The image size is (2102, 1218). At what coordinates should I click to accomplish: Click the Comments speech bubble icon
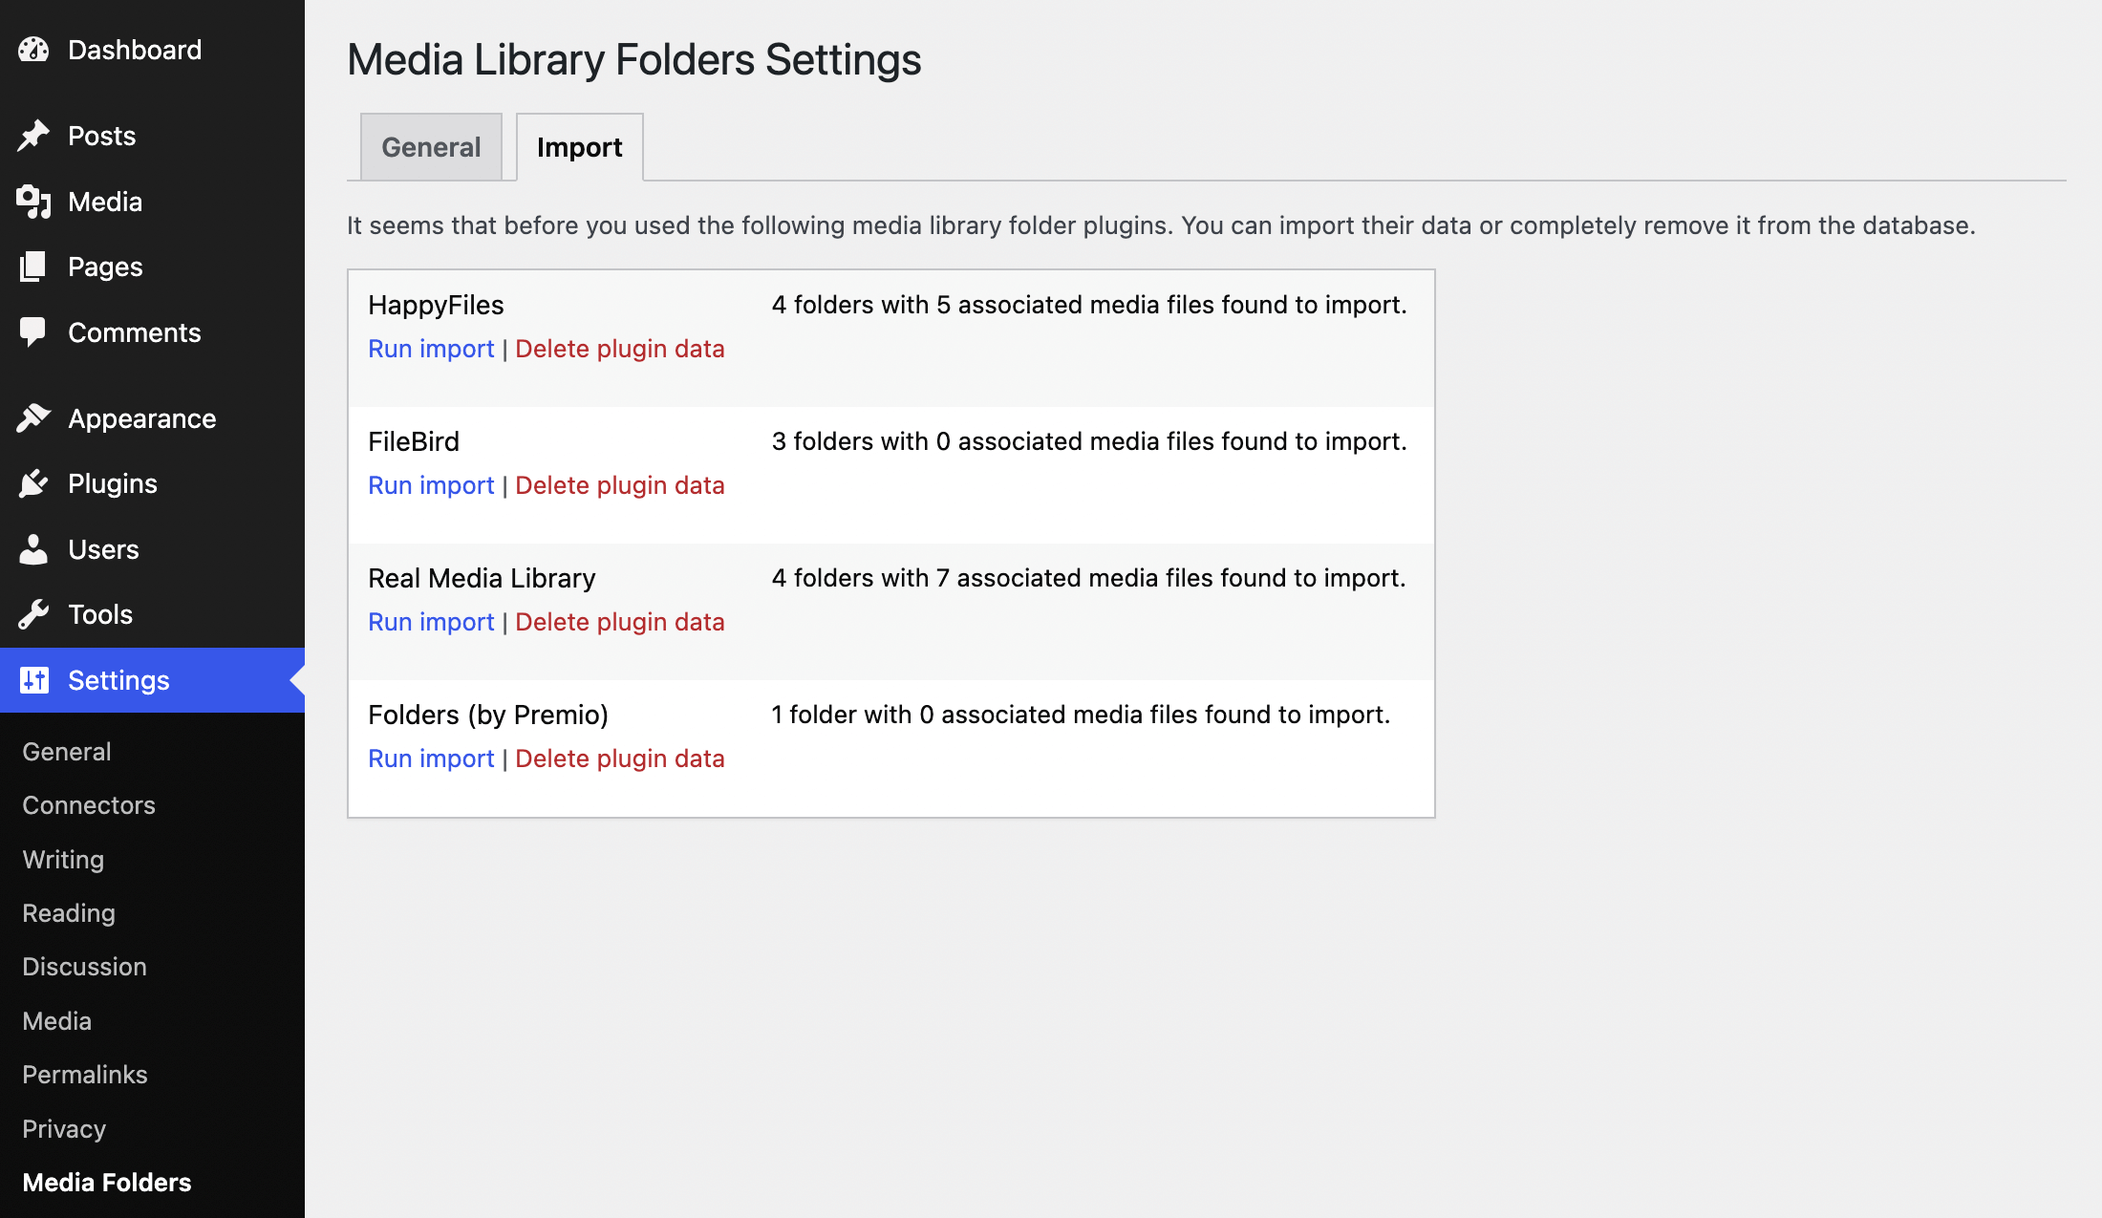click(33, 332)
